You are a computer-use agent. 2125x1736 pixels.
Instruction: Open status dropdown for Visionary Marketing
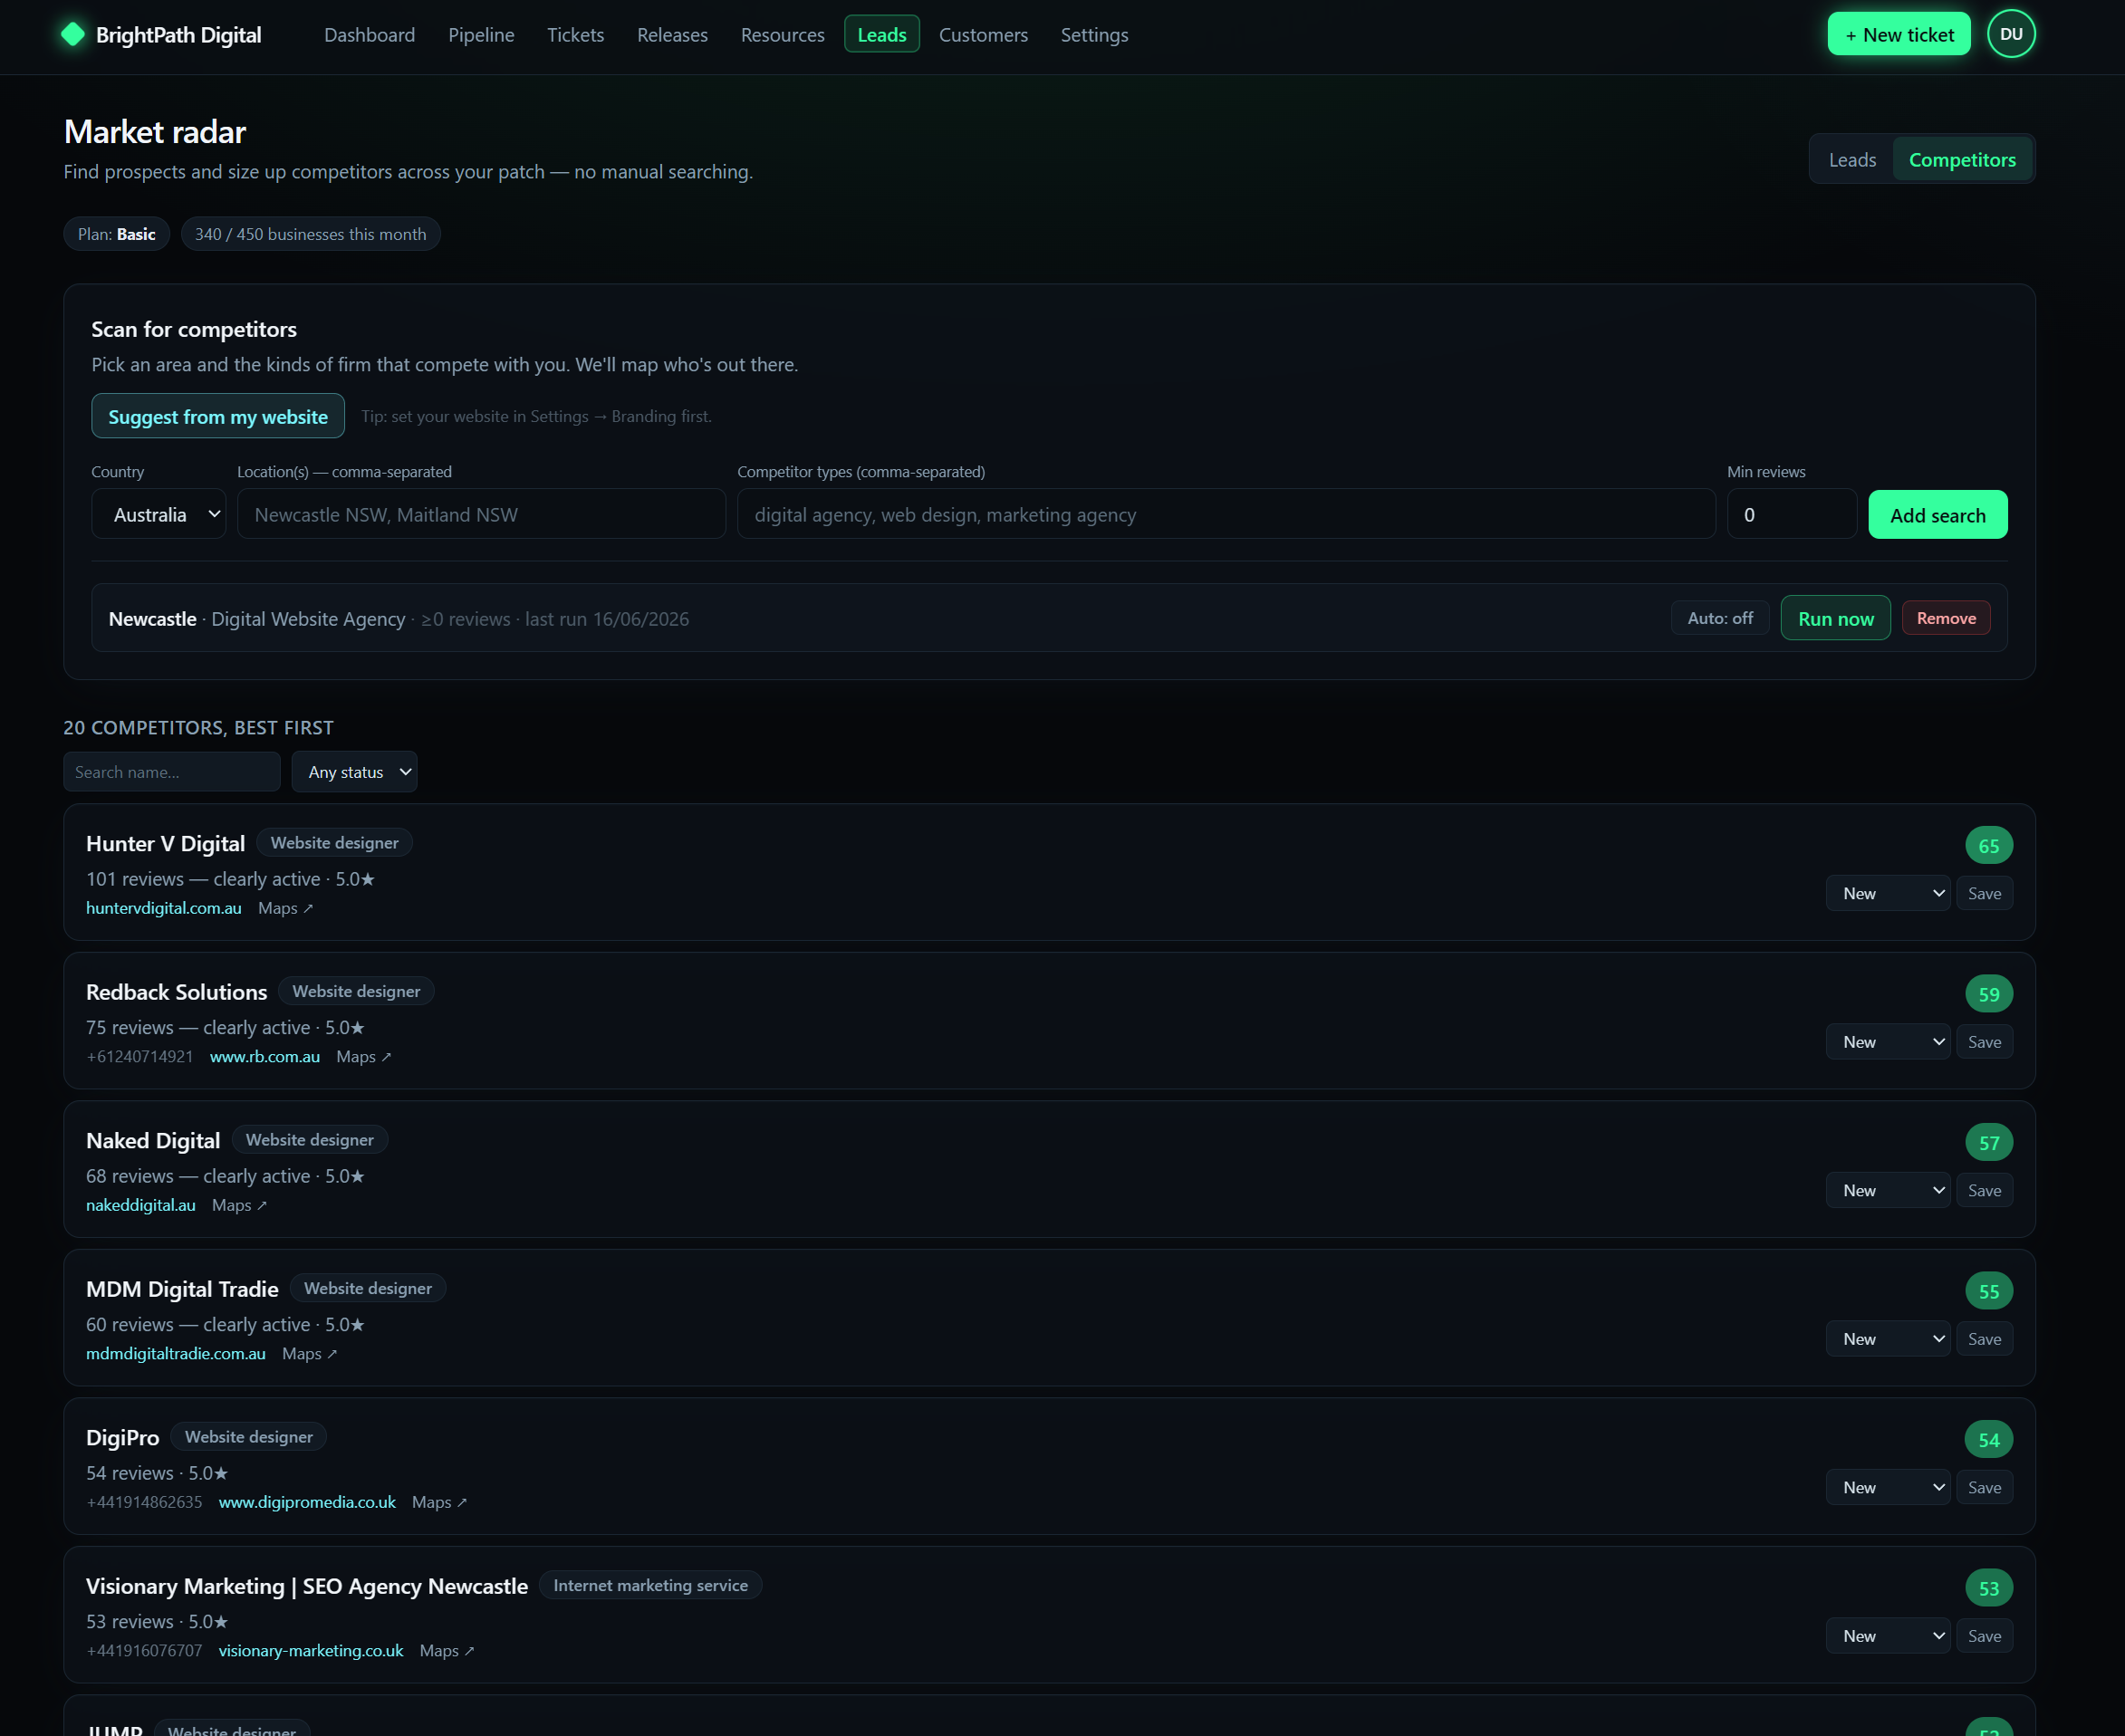pos(1888,1636)
